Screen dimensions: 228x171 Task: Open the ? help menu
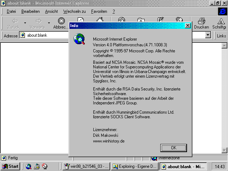coord(114,11)
